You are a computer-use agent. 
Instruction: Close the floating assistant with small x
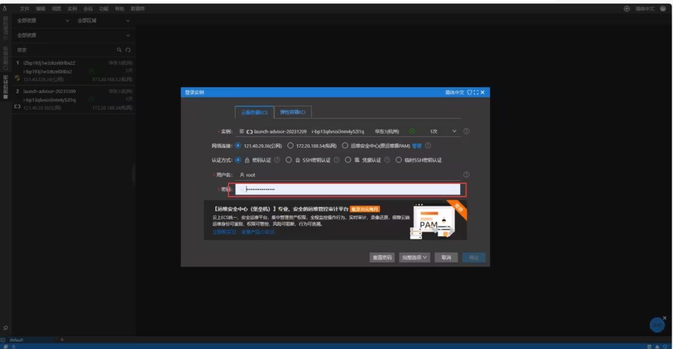tap(664, 318)
